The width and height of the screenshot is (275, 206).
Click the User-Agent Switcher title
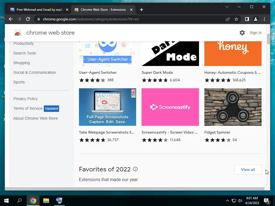(x=98, y=72)
